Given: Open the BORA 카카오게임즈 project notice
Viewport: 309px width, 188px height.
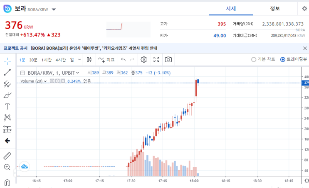Looking at the screenshot, I should point(94,48).
